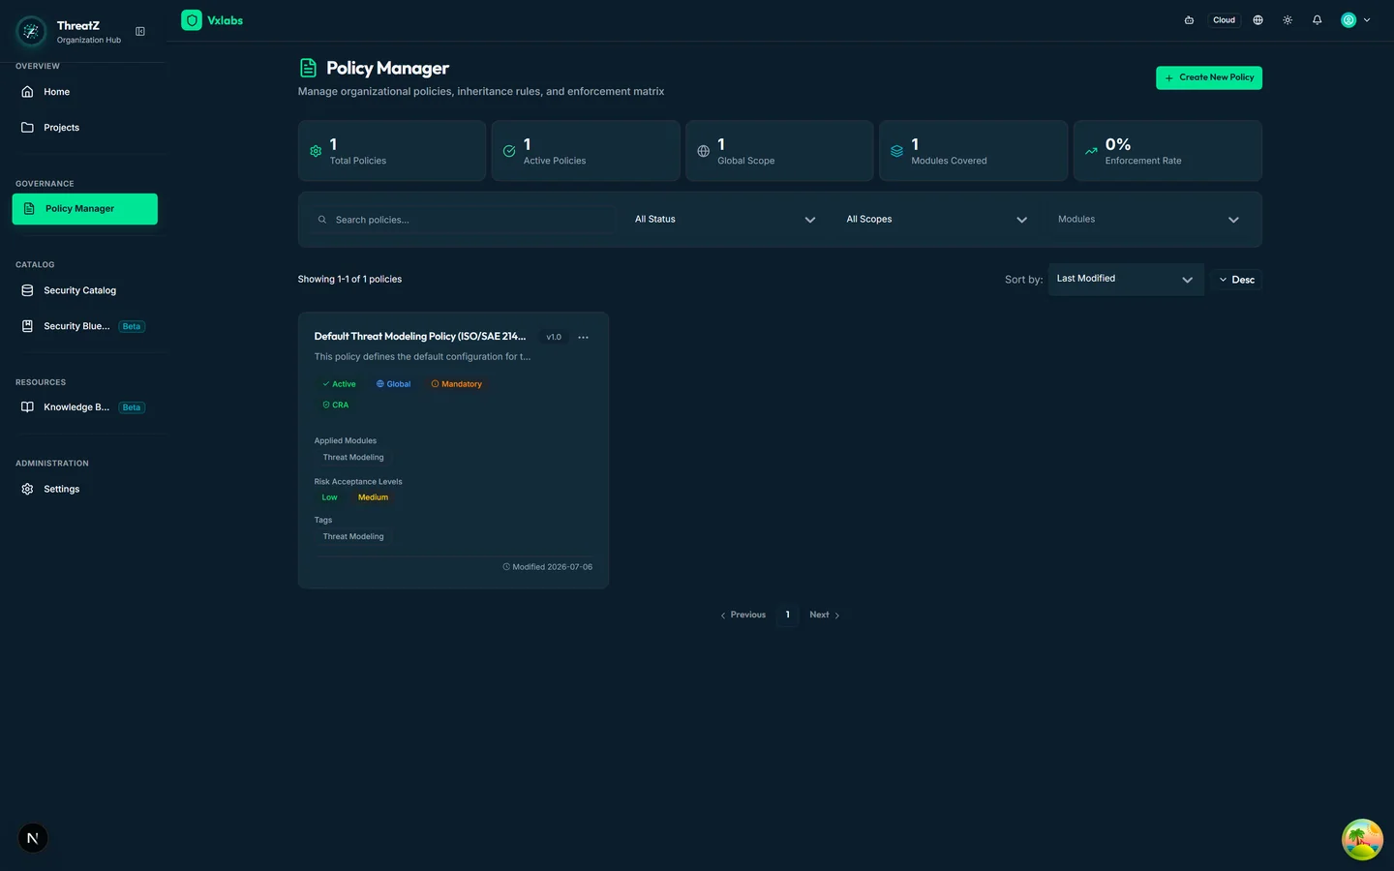Focus the Search policies field
Viewport: 1394px width, 871px height.
462,220
